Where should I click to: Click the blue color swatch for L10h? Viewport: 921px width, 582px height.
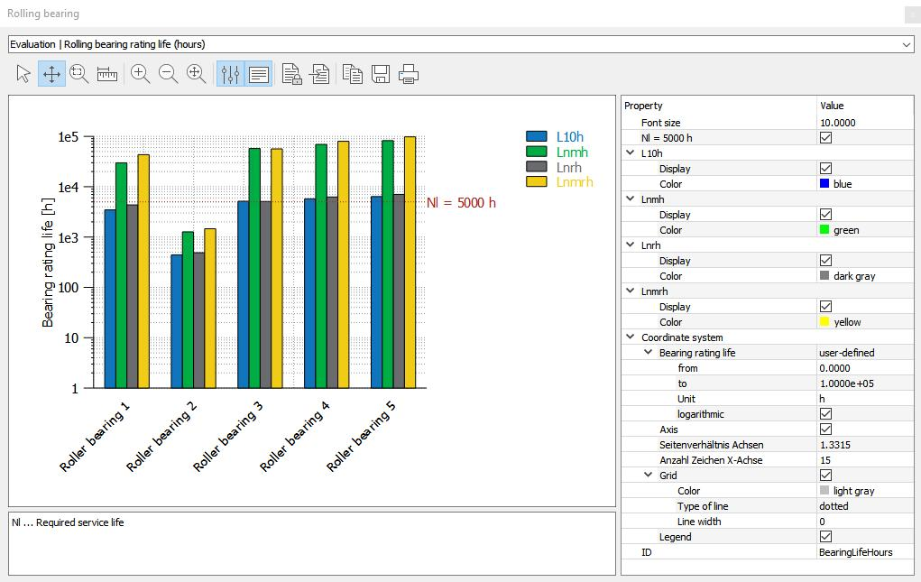(x=824, y=184)
